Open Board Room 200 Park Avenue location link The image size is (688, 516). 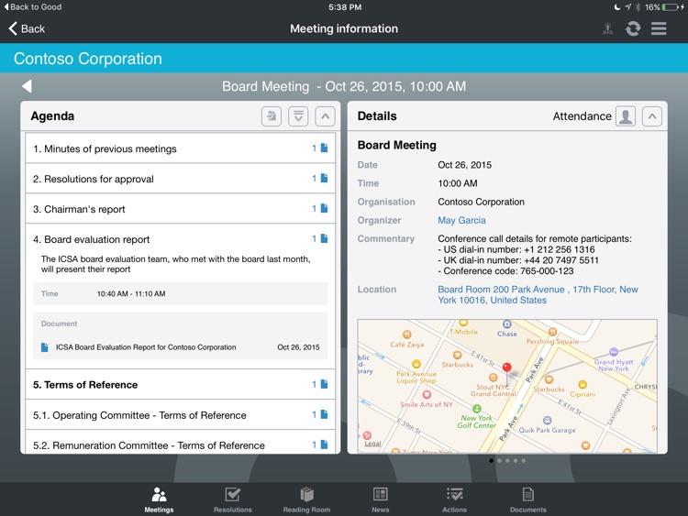click(x=538, y=294)
